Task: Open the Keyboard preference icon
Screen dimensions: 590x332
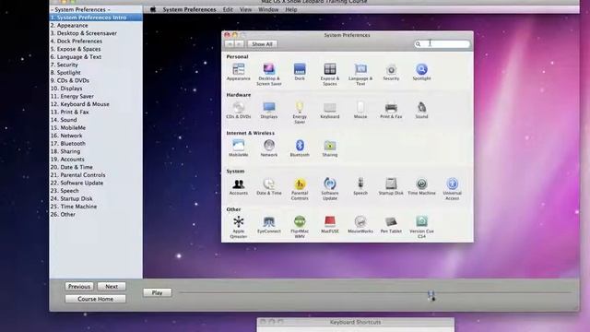Action: (x=330, y=108)
